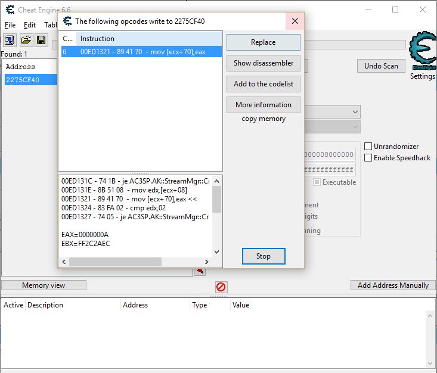
Task: Click the info pane scroll-down arrow
Action: pos(216,252)
